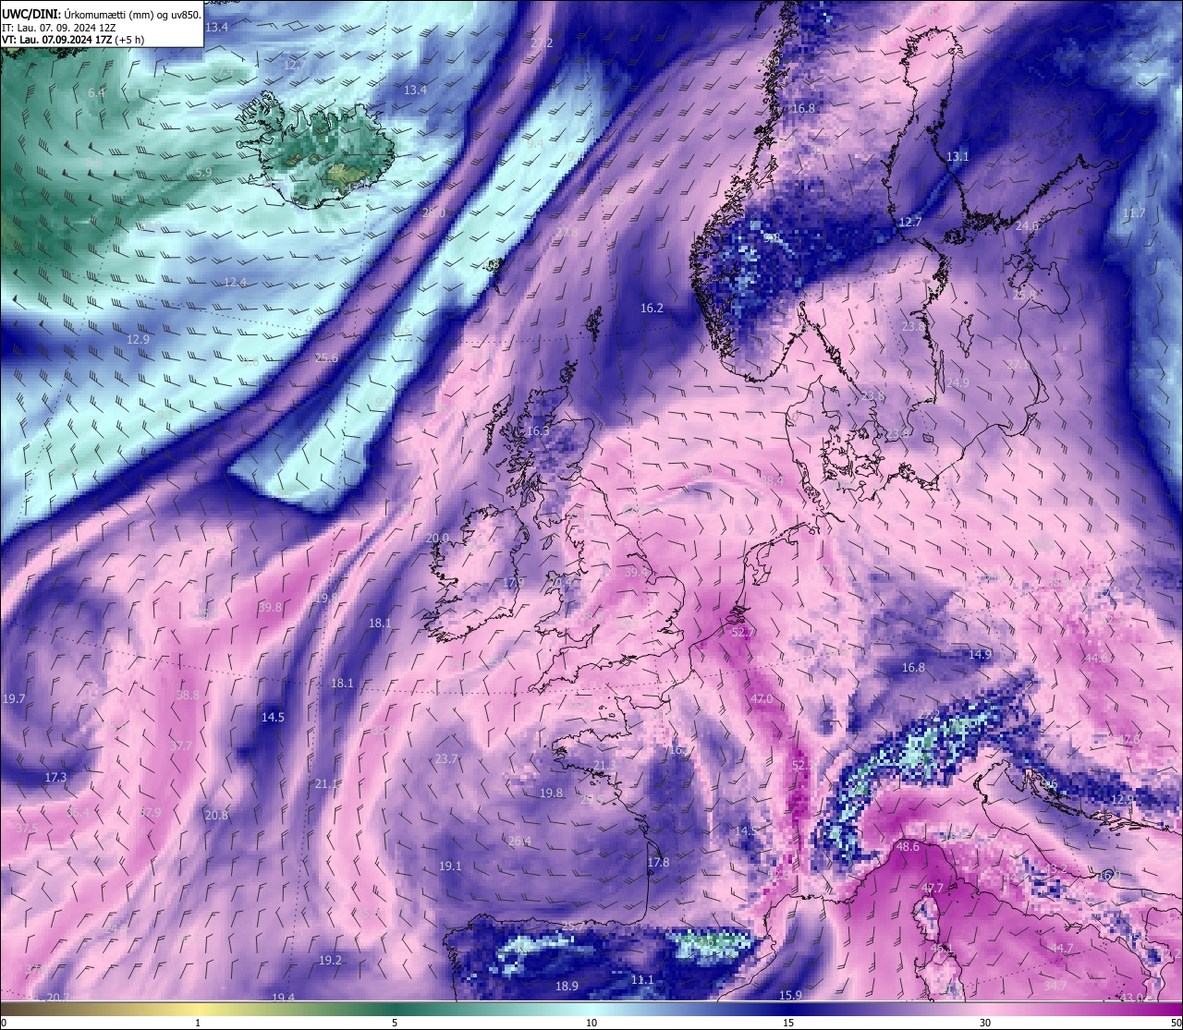Click the 17.3 value at the left
1183x1030 pixels.
point(55,777)
